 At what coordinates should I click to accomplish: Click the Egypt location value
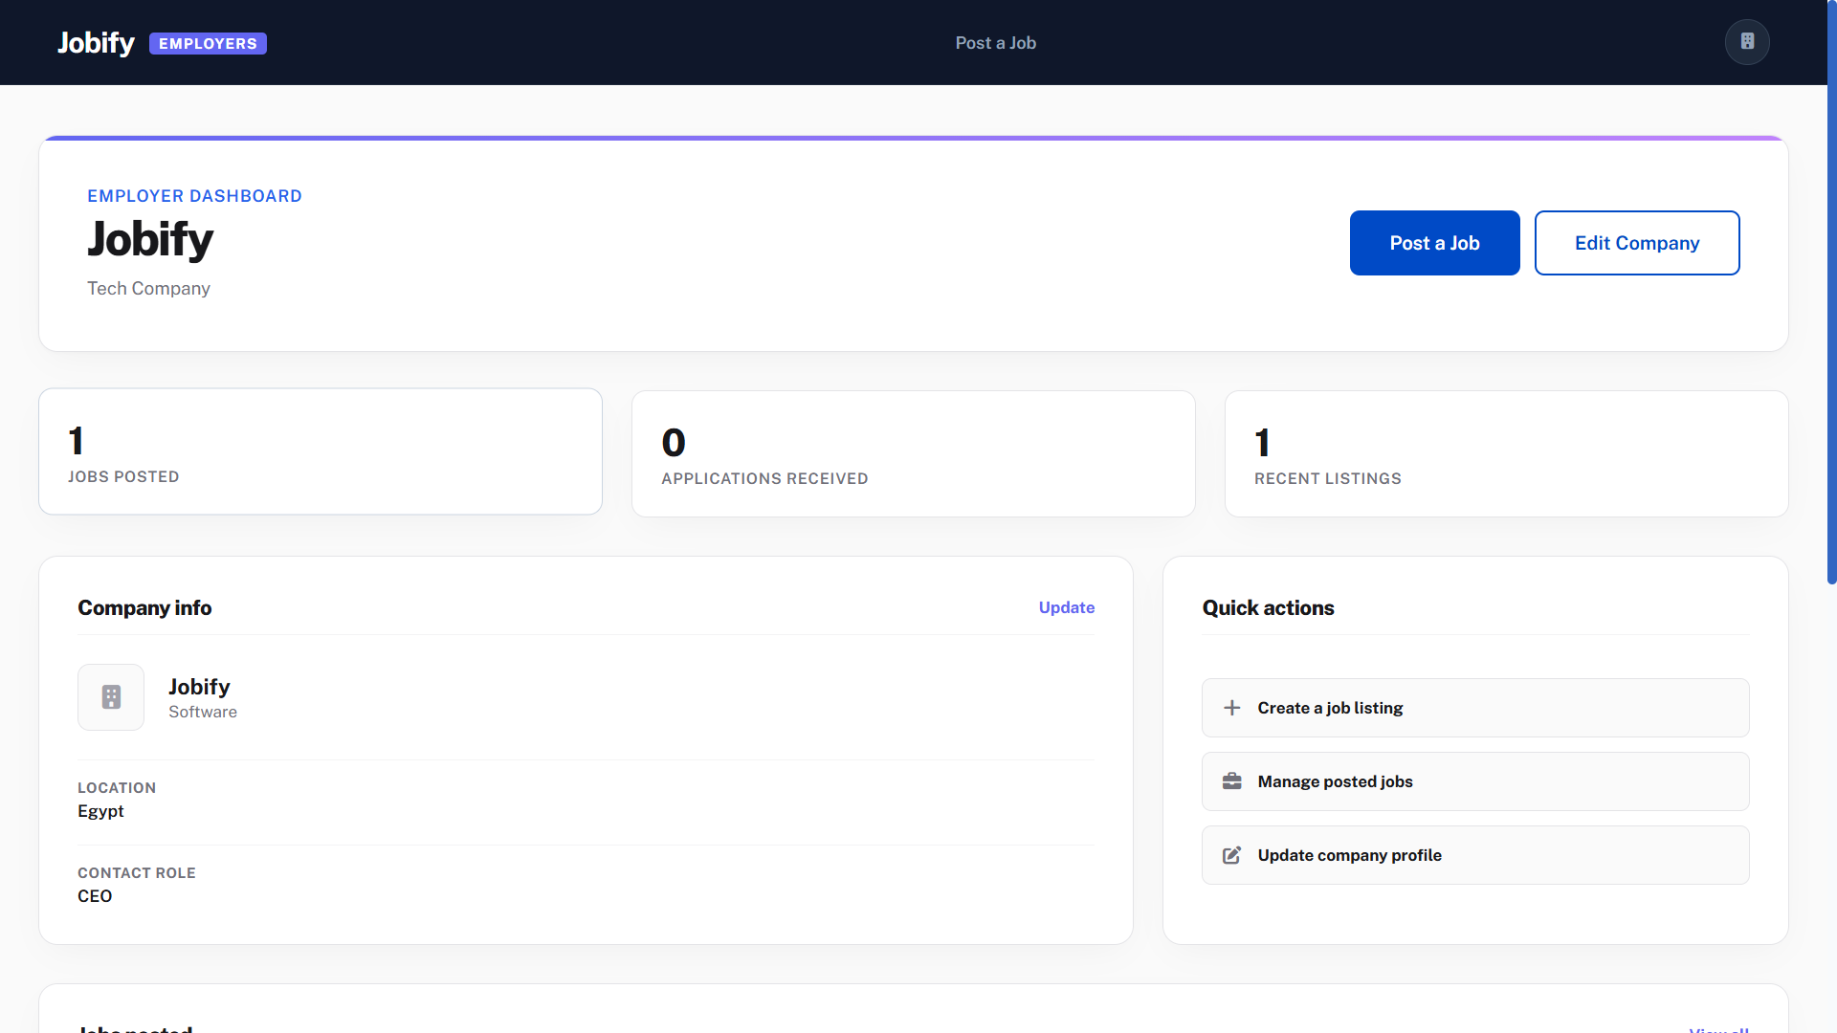(100, 811)
